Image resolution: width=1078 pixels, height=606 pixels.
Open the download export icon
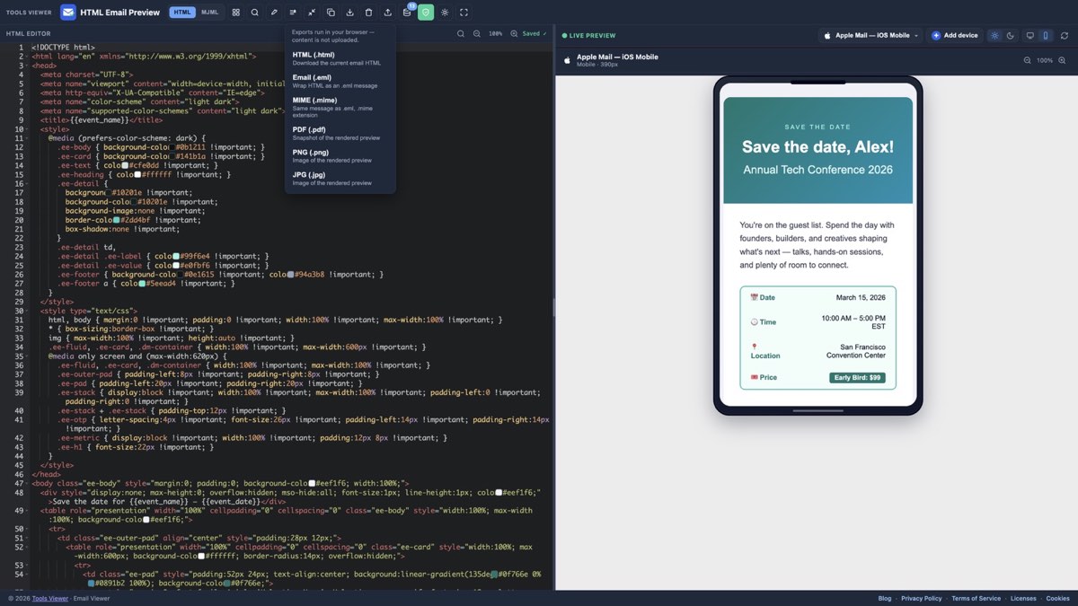(349, 13)
